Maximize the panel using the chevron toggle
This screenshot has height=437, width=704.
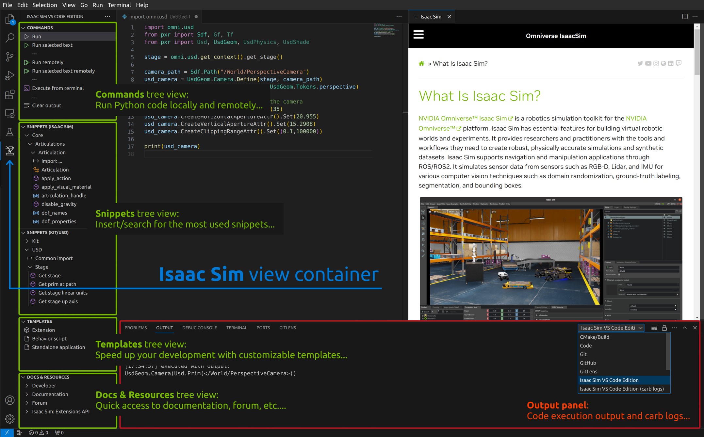coord(685,328)
